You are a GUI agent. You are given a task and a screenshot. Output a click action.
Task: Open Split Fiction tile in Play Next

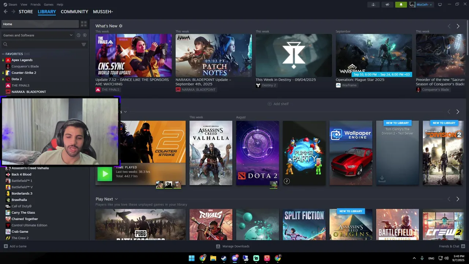coord(304,225)
